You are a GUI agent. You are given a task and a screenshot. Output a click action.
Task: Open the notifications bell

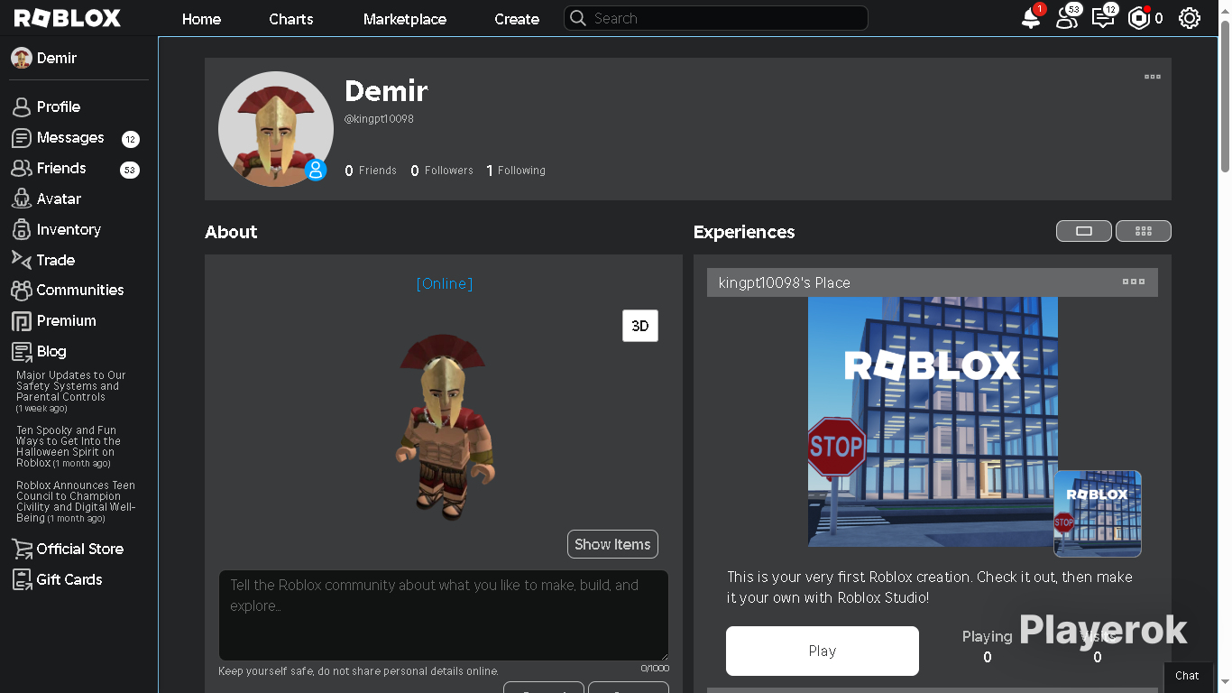[x=1031, y=18]
